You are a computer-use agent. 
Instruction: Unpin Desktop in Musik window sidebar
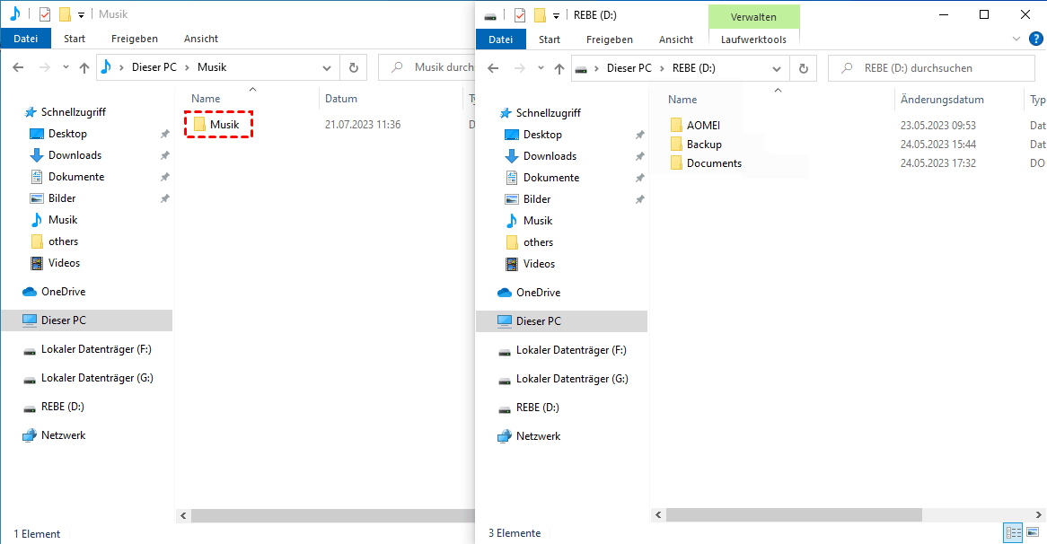pos(164,134)
